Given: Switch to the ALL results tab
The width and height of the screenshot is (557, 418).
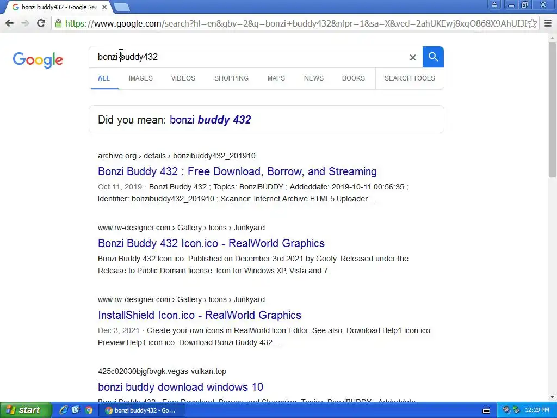Looking at the screenshot, I should coord(104,78).
